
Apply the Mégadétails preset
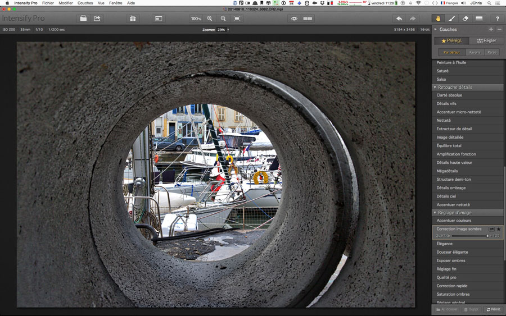tap(468, 171)
